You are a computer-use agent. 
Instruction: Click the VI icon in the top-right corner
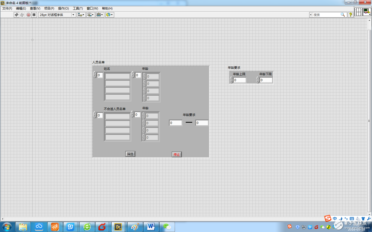(367, 12)
